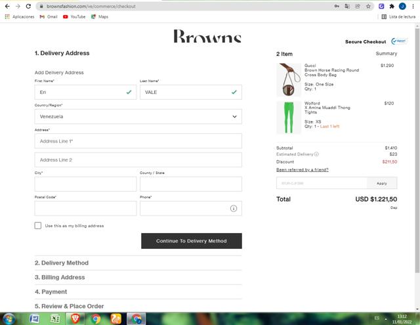Click the First Name field
Viewport: 420px width, 325px height.
[85, 92]
